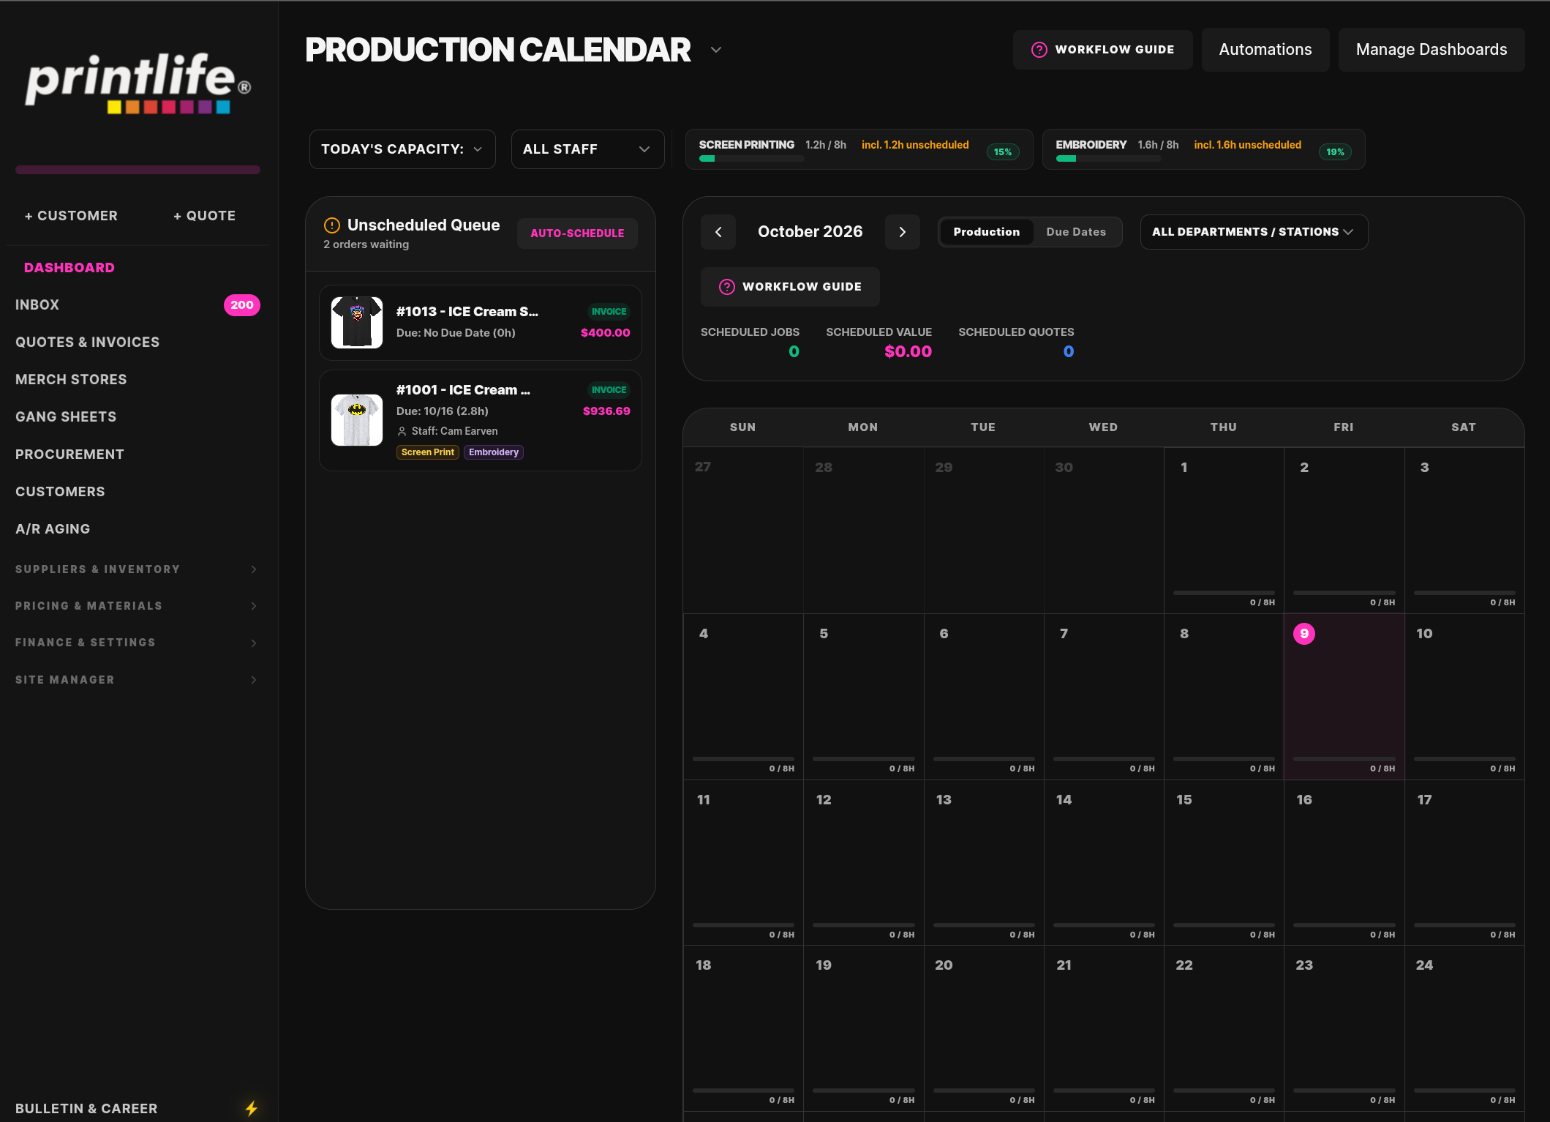
Task: Select October 16 on the calendar
Action: coord(1344,863)
